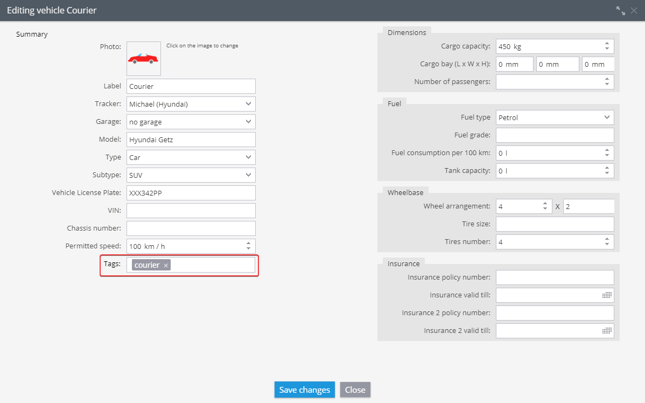645x403 pixels.
Task: Increase Tank capacity with the up arrow
Action: [607, 168]
